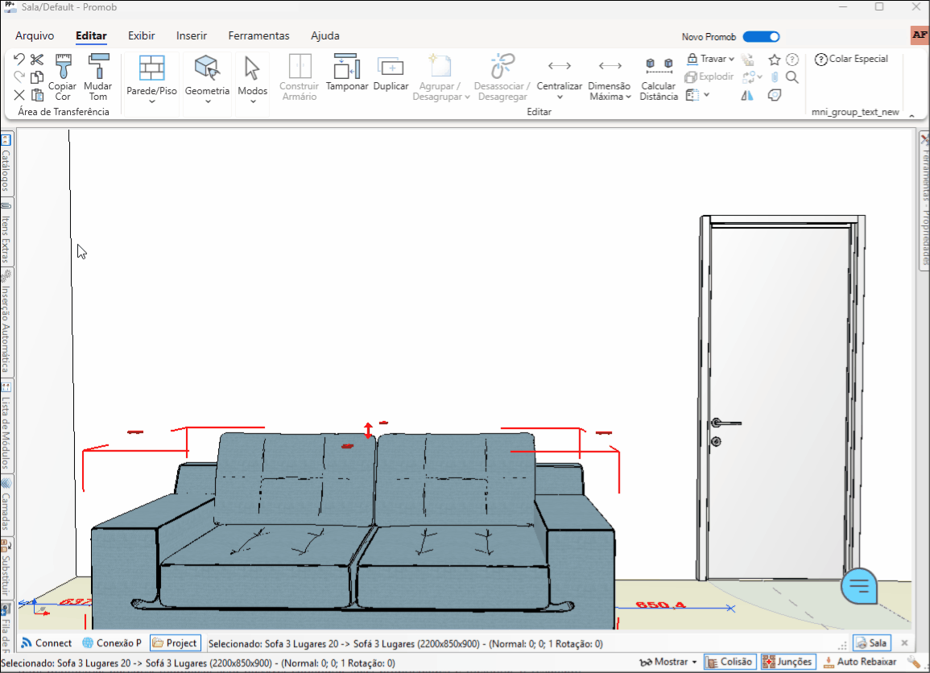Open the Inserir menu
This screenshot has height=673, width=930.
[191, 35]
